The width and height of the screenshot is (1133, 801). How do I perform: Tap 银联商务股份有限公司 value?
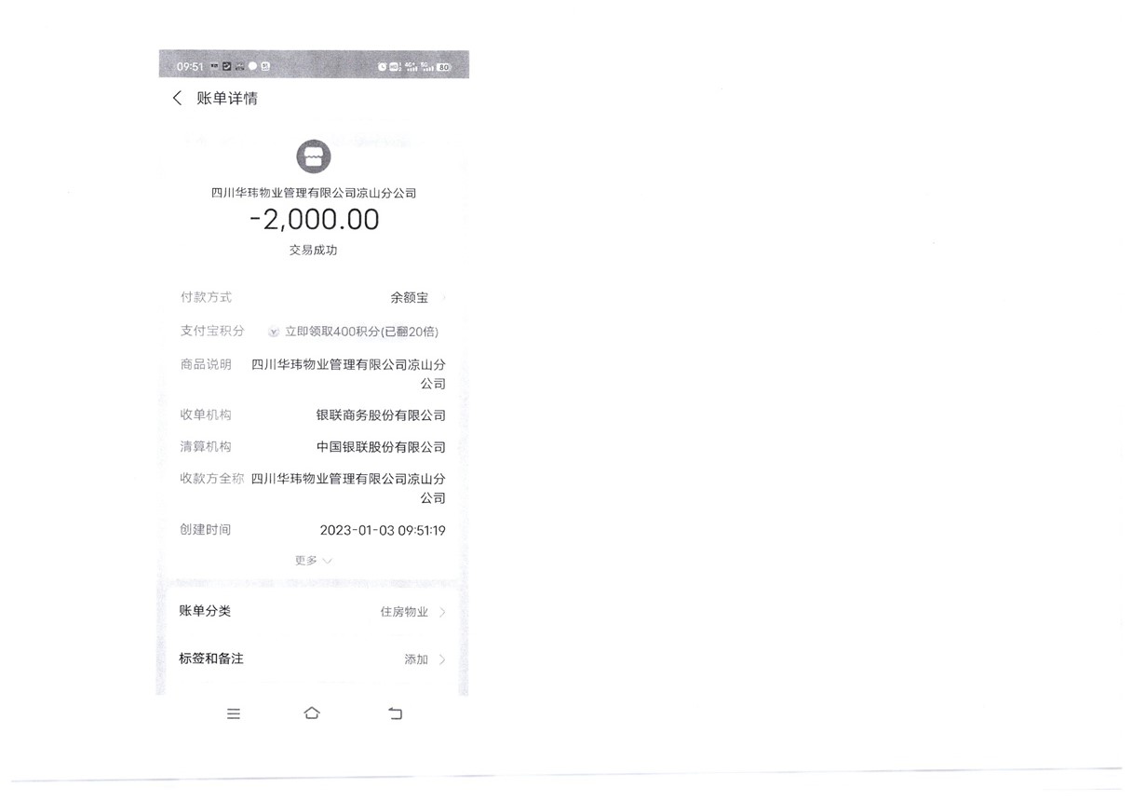[381, 415]
